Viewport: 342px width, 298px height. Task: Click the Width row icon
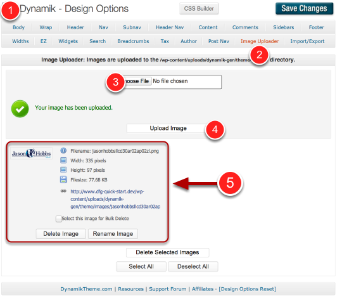coord(63,160)
